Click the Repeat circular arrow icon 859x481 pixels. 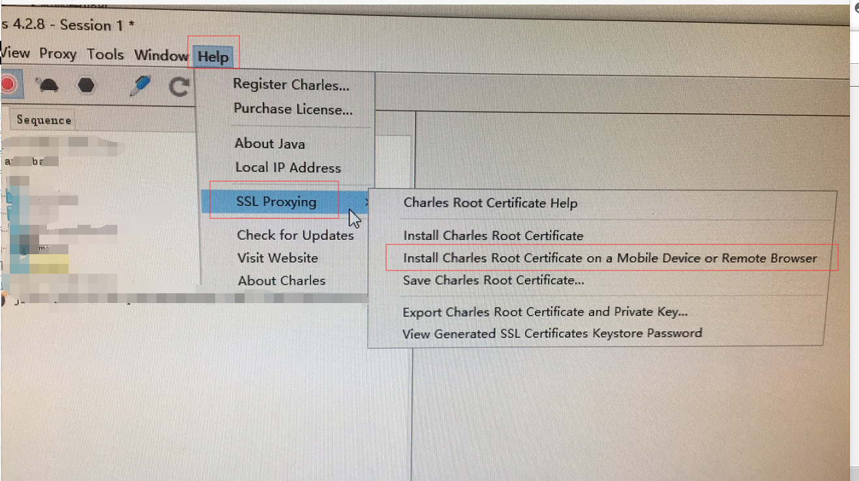(178, 87)
